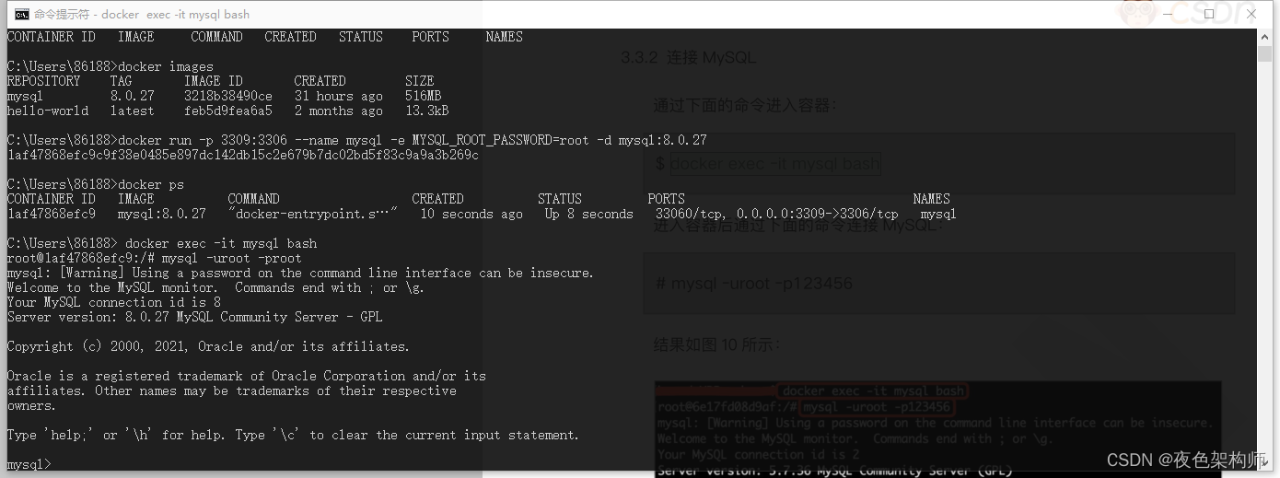The image size is (1280, 478).
Task: Click the 'docker images' command line
Action: [111, 66]
